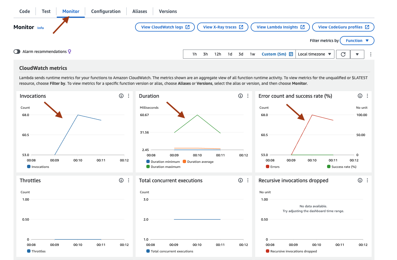Toggle Total concurrent executions legend series
This screenshot has height=260, width=397.
[x=170, y=251]
